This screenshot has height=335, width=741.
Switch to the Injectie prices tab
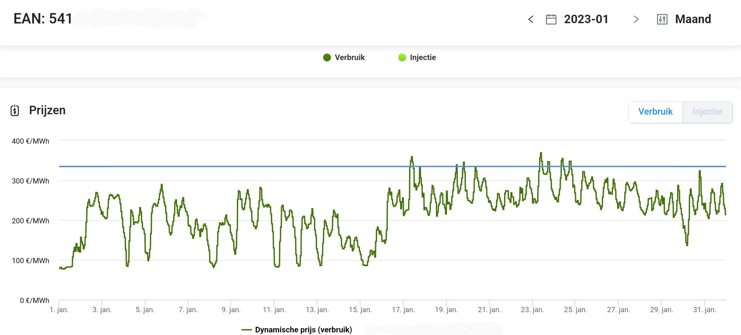(x=707, y=112)
